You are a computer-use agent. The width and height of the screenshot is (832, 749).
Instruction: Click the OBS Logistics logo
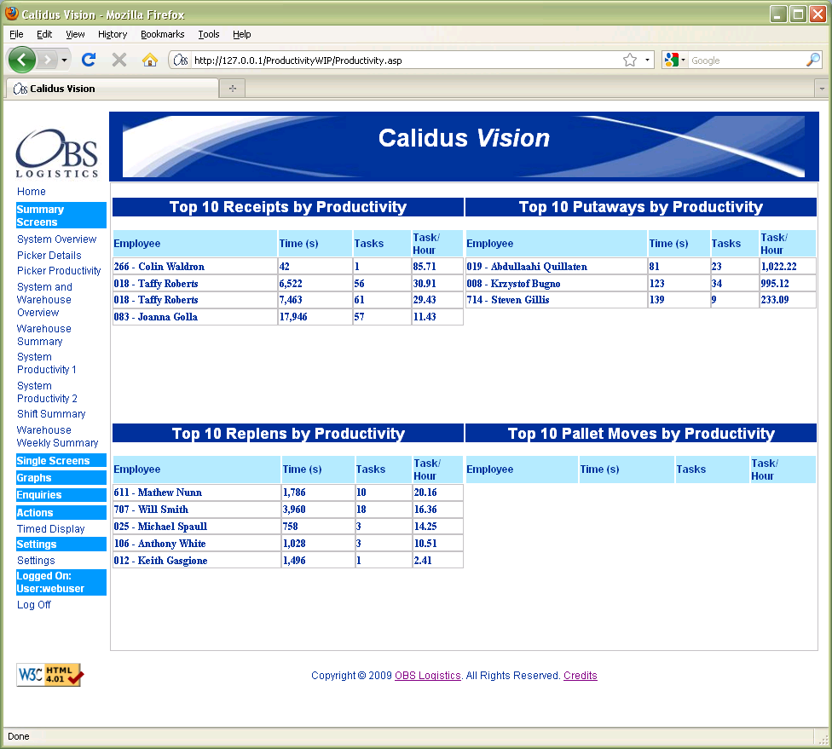[57, 153]
